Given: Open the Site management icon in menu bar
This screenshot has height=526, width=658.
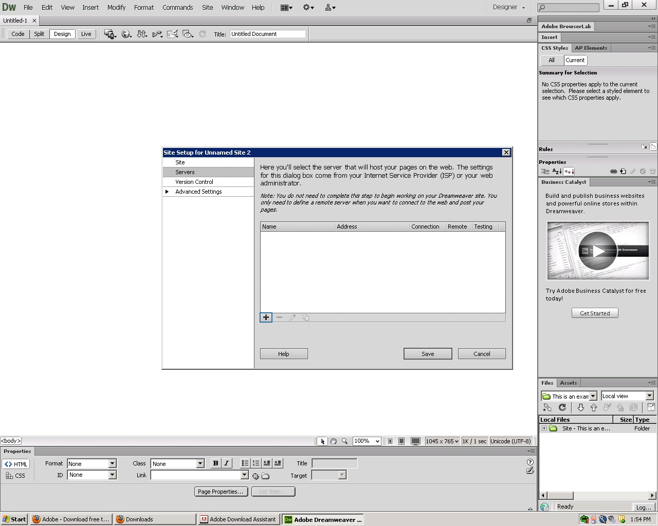Looking at the screenshot, I should (x=330, y=7).
